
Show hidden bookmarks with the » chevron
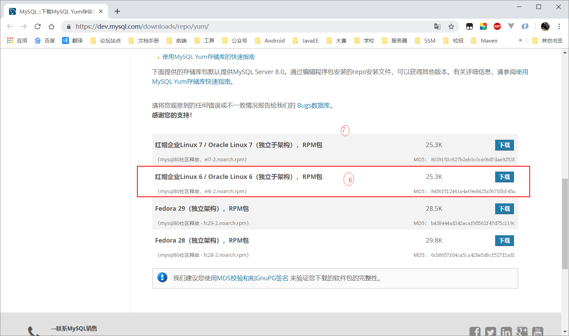point(520,40)
